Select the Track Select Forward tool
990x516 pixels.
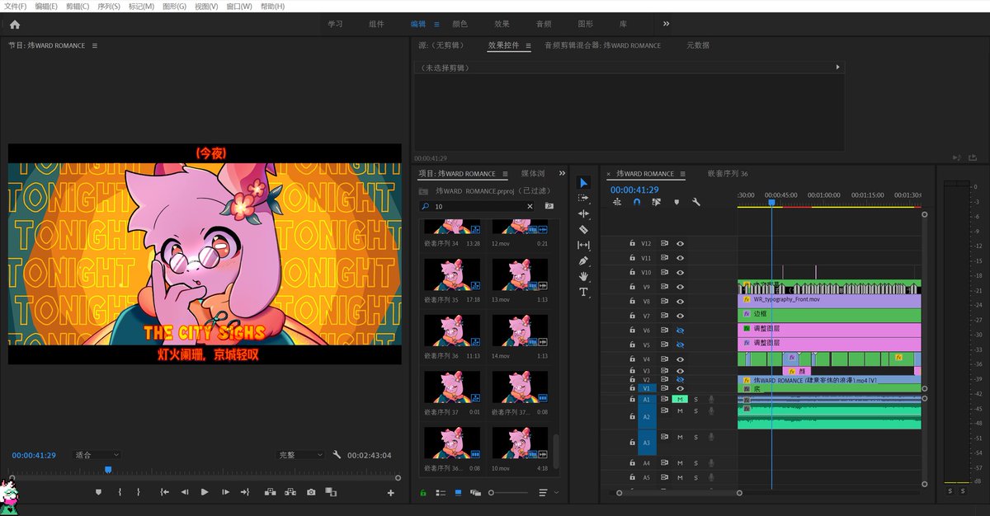coord(583,198)
